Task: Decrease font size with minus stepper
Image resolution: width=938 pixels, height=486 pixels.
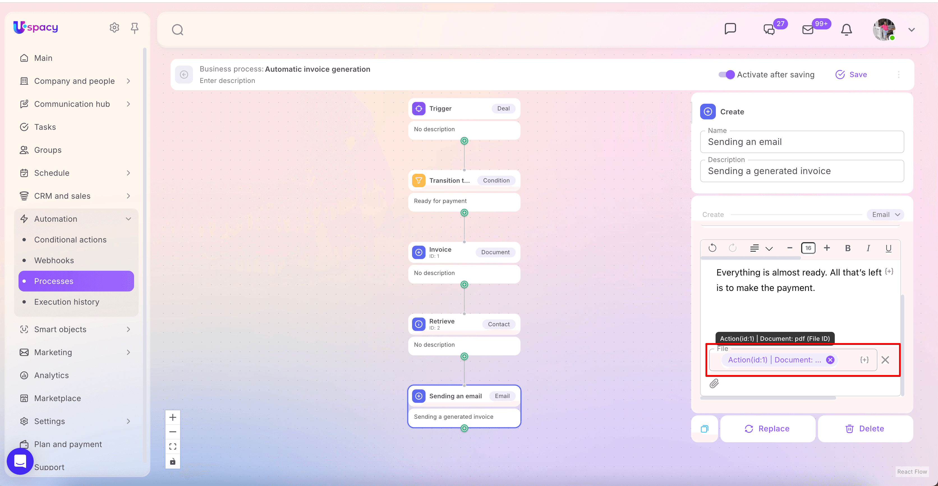Action: click(x=789, y=248)
